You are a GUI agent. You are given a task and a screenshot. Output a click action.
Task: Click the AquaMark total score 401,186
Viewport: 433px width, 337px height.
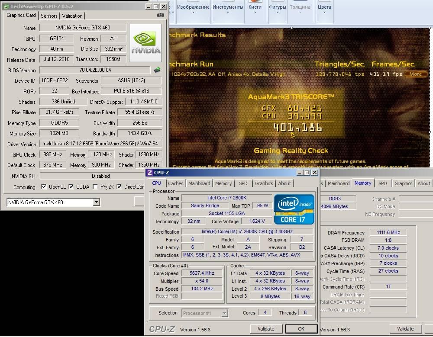pos(297,128)
